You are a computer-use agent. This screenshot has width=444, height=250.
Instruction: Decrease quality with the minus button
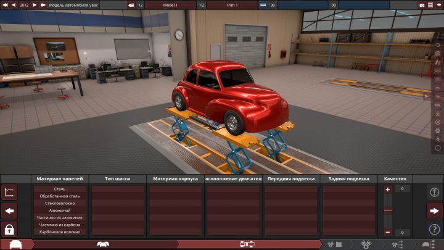tap(388, 232)
